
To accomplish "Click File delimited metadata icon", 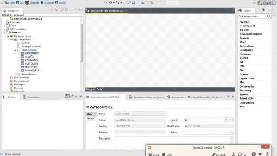I will (x=11, y=78).
